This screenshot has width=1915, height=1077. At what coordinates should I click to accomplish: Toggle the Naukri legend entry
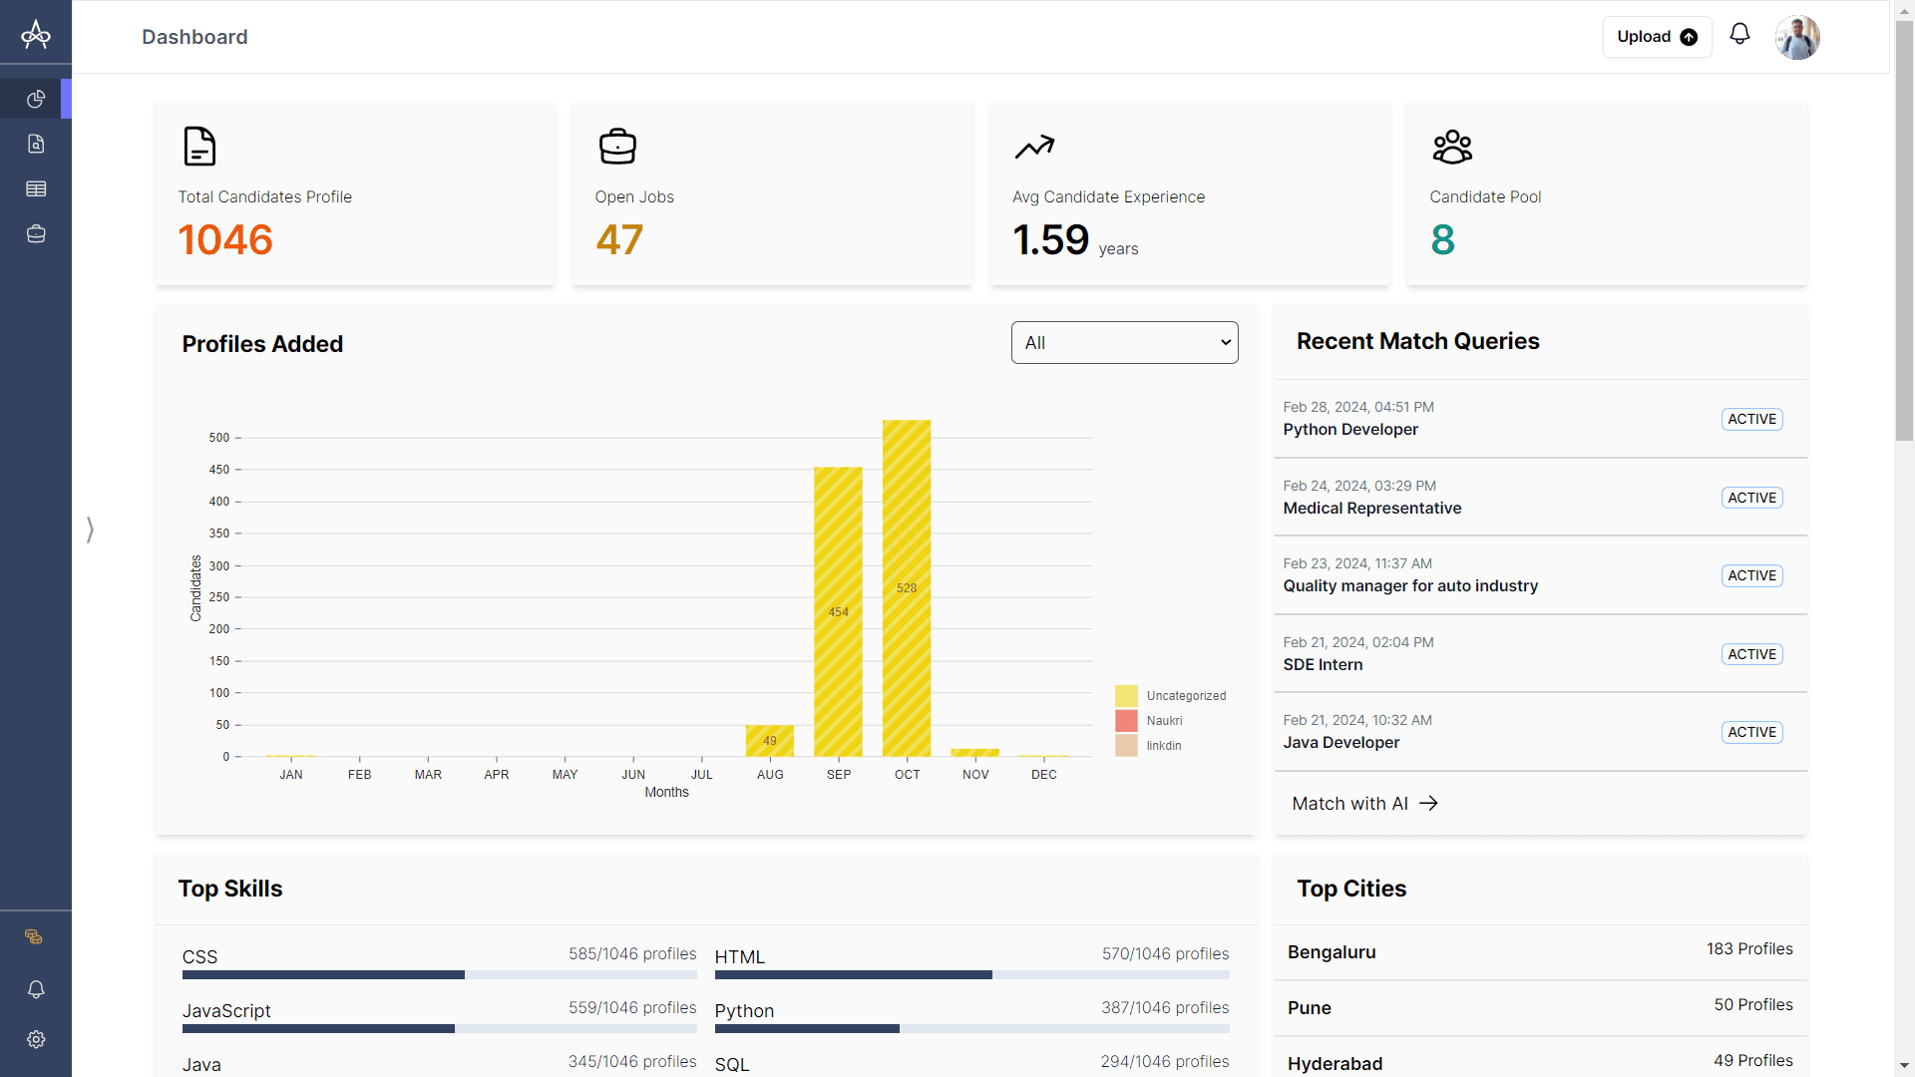pyautogui.click(x=1163, y=721)
